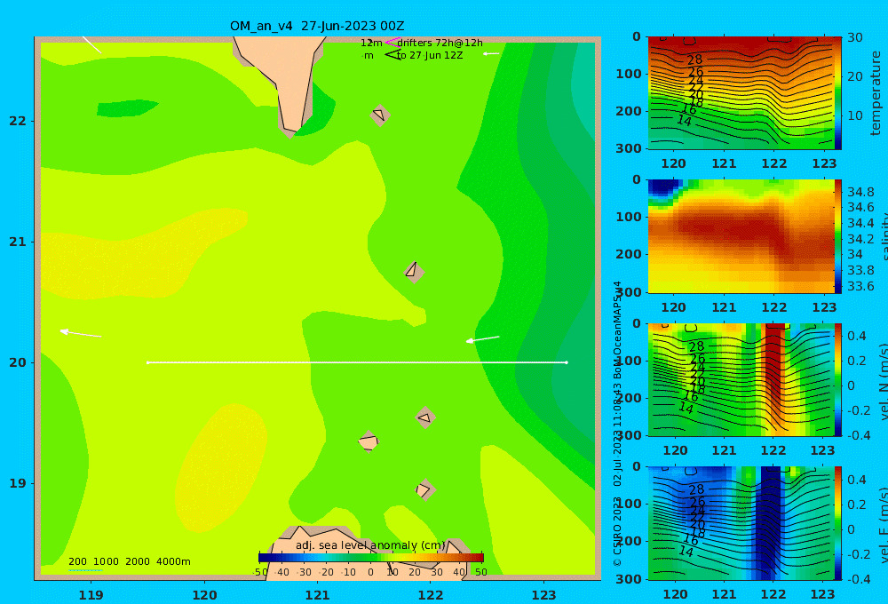The image size is (888, 604).
Task: Open the salinity section panel
Action: [741, 236]
